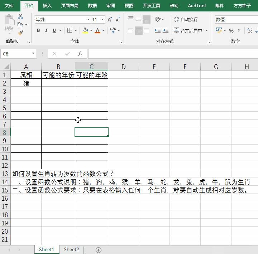Screen dimensions: 258x254
Task: Click 自动换行 wrap text button
Action: [x=186, y=20]
